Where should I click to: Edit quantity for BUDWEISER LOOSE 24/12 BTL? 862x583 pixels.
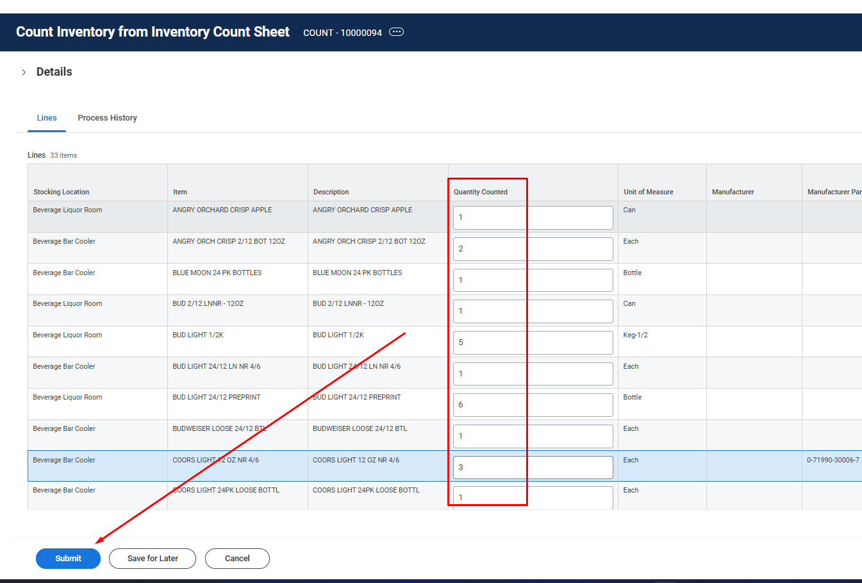533,436
